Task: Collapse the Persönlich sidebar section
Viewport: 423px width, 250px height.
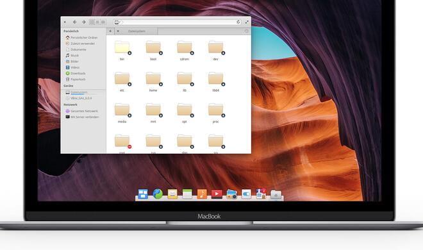Action: coord(71,31)
